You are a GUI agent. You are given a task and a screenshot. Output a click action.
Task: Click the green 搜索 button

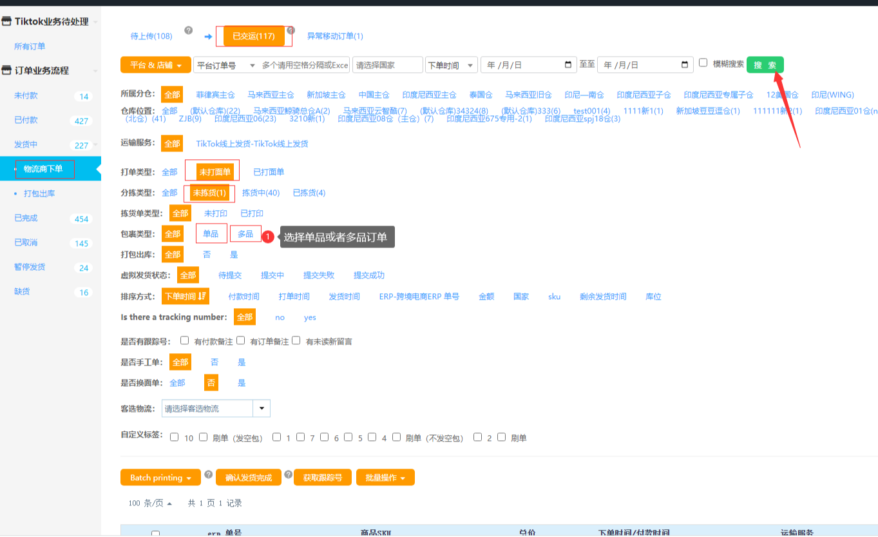point(765,65)
